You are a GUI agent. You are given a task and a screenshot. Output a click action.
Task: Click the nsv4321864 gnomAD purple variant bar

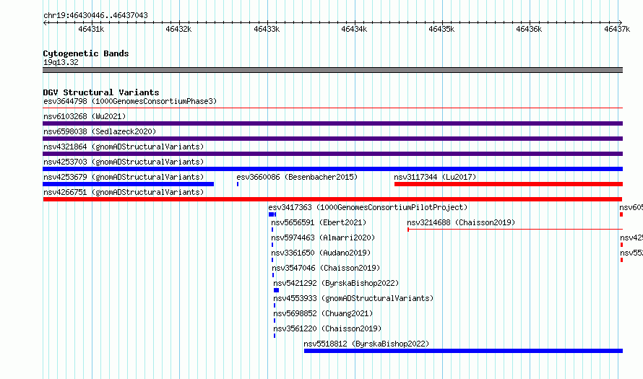[332, 154]
